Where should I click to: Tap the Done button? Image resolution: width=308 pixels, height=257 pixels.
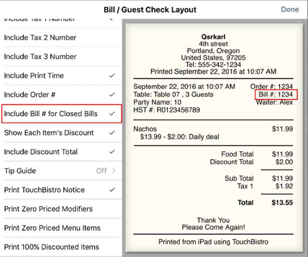[290, 9]
